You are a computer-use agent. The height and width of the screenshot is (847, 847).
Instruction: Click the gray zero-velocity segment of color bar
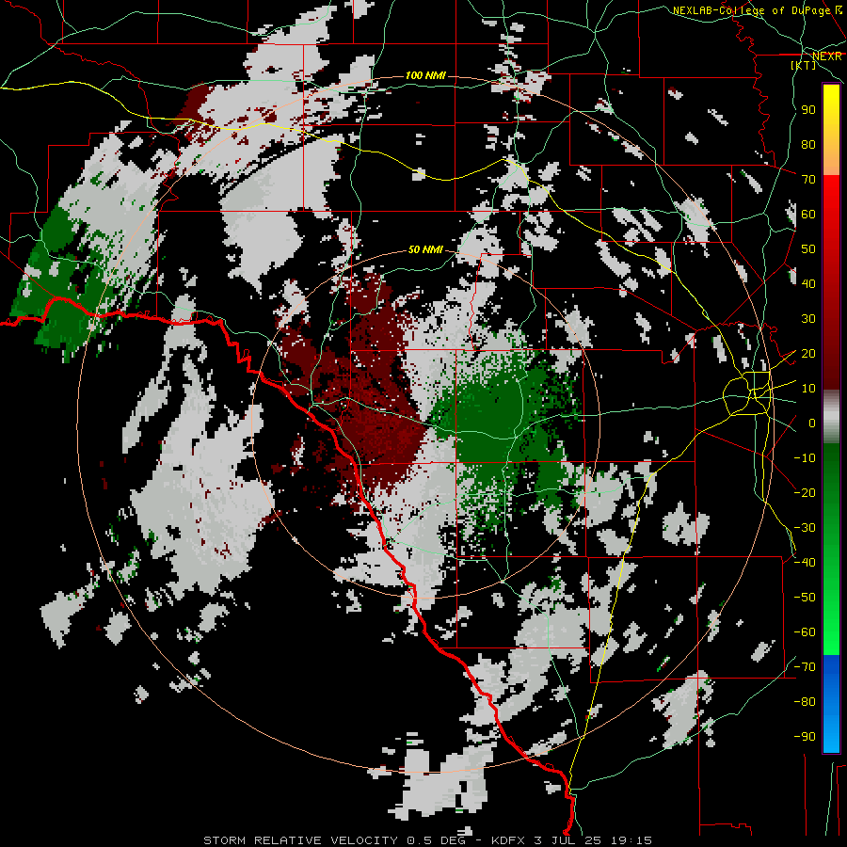(831, 416)
